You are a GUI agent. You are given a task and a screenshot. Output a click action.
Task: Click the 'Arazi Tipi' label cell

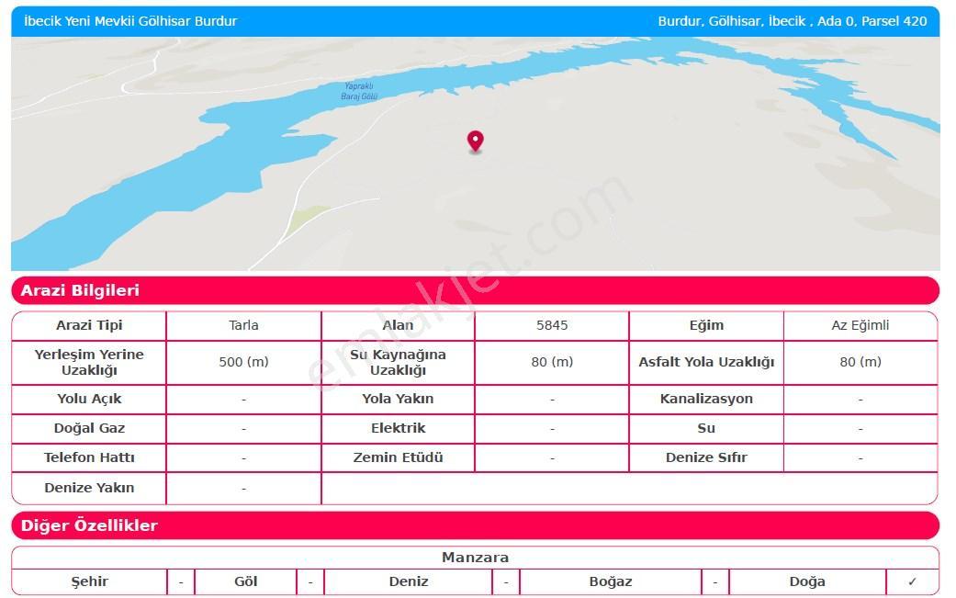pyautogui.click(x=89, y=325)
